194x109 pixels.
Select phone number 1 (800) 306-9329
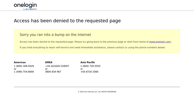24,66
